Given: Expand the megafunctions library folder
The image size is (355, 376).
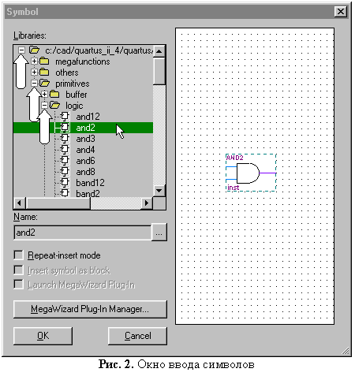Looking at the screenshot, I should click(x=34, y=61).
